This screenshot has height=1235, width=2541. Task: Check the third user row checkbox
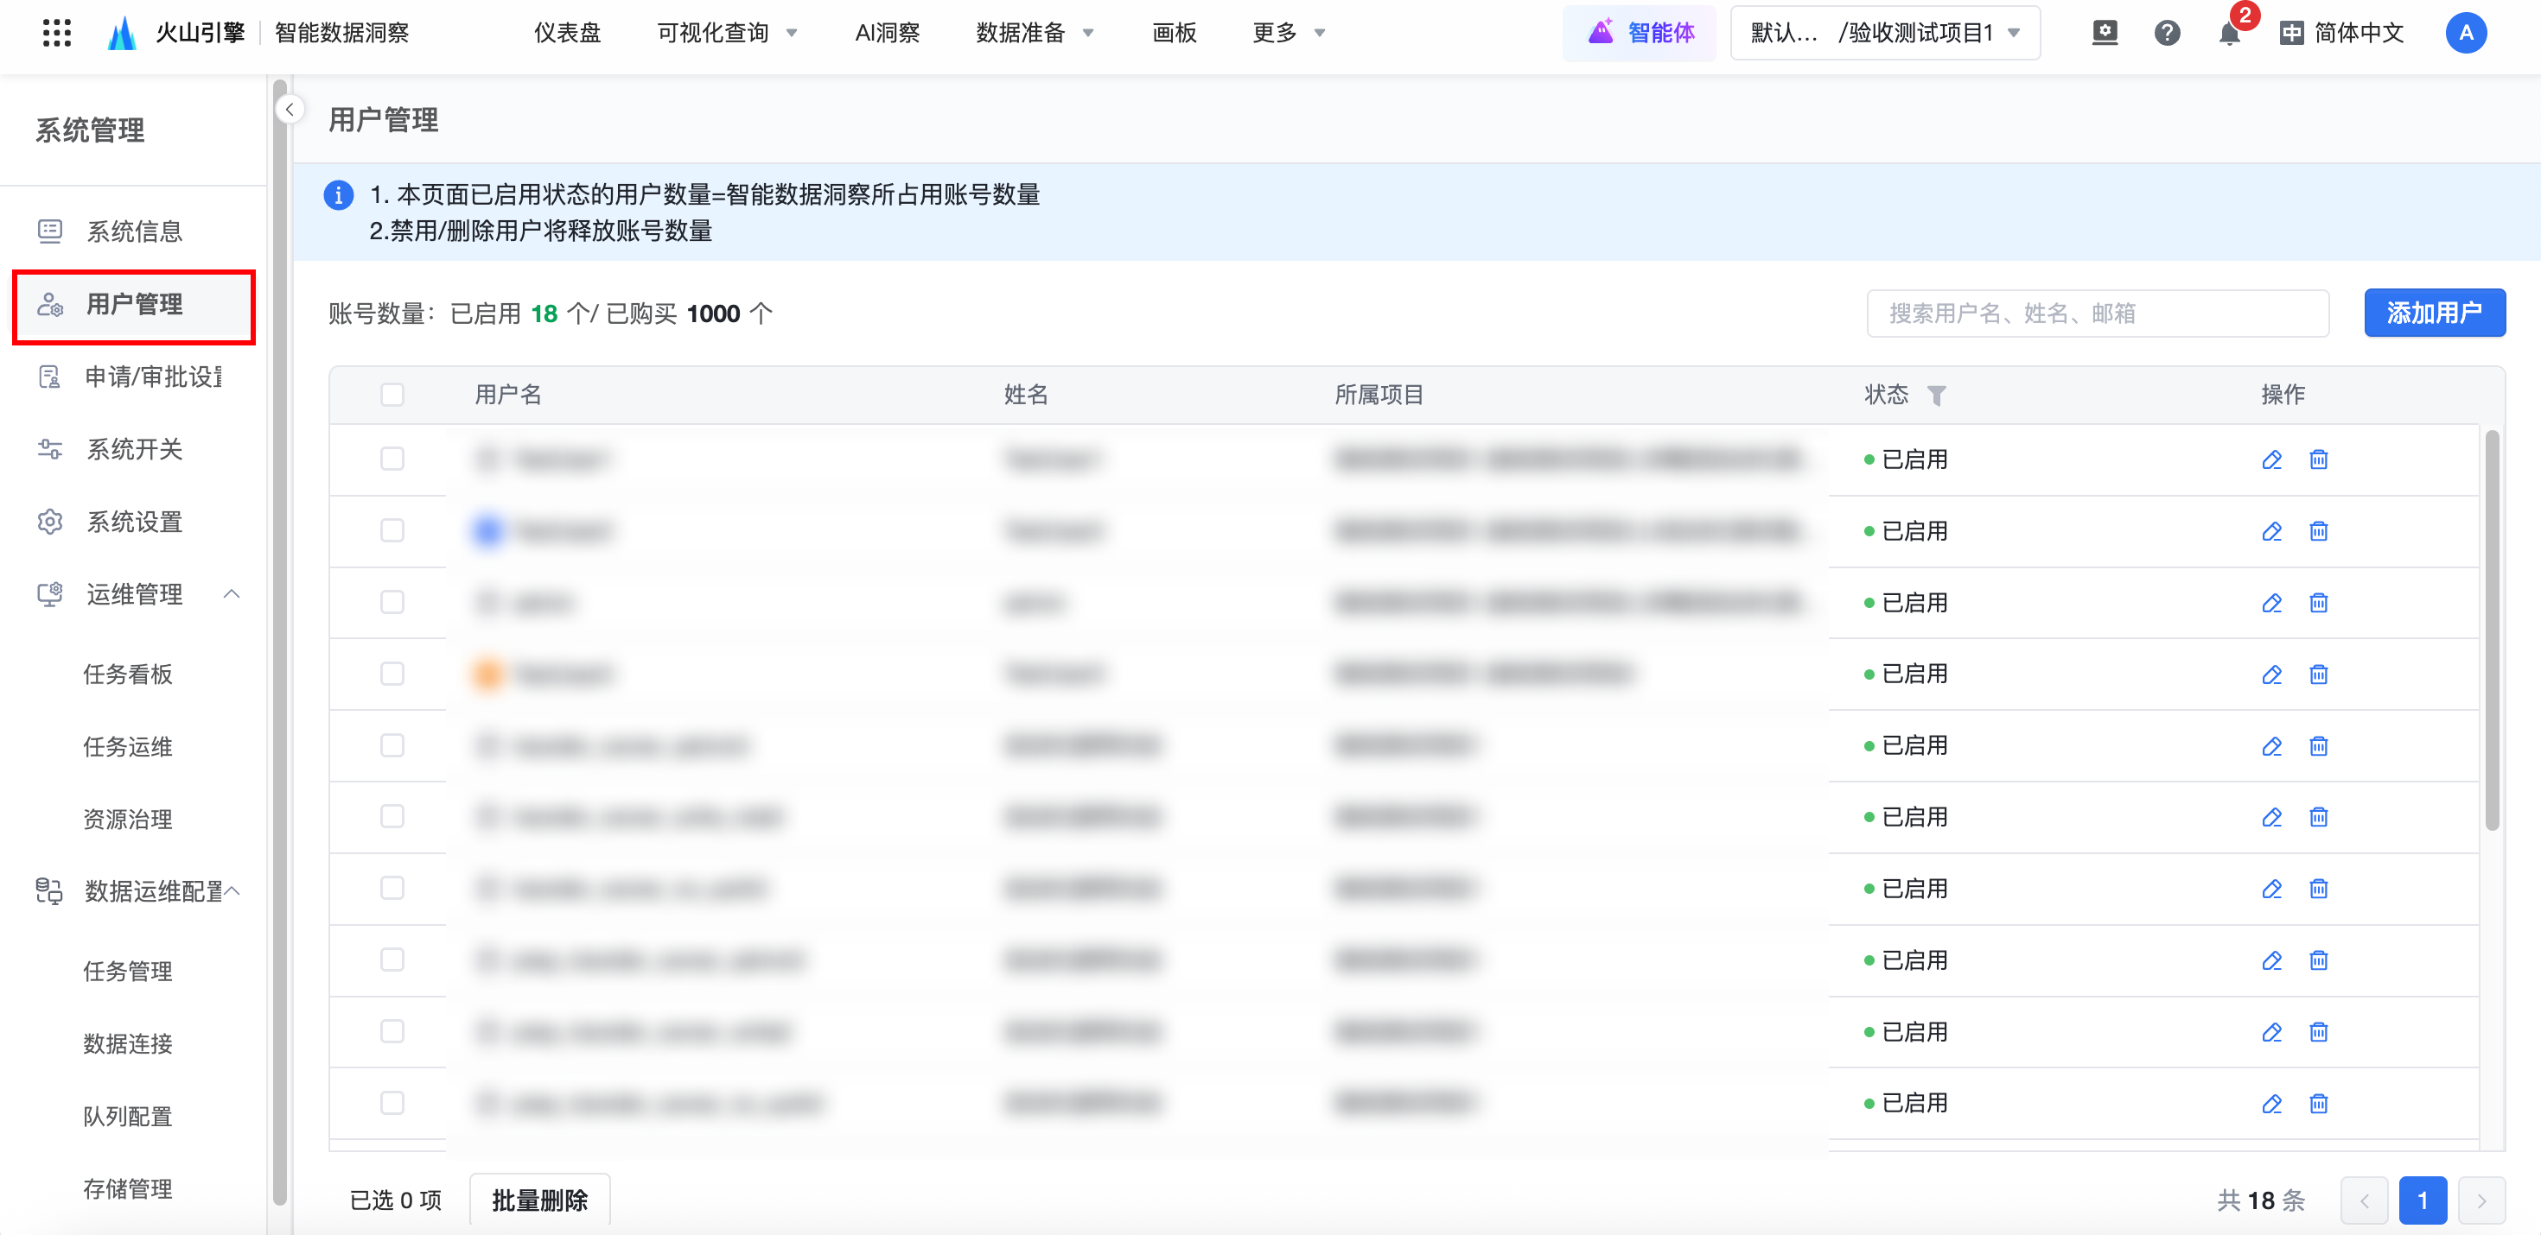point(392,602)
